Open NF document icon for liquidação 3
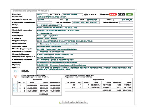This screenshot has width=149, height=111. click(19, 91)
